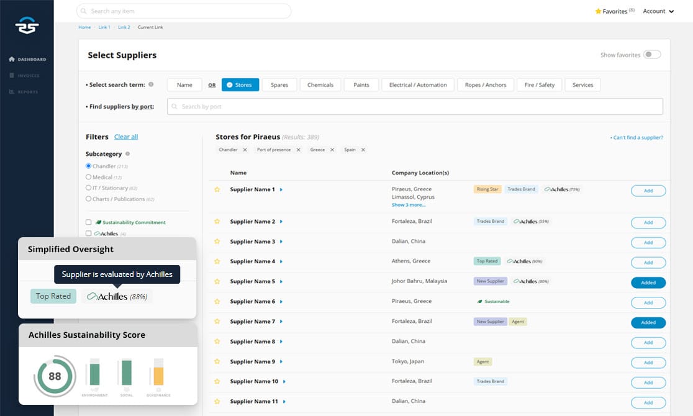Viewport: 693px width, 416px height.
Task: Open Dashboard via its home icon
Action: coord(12,59)
